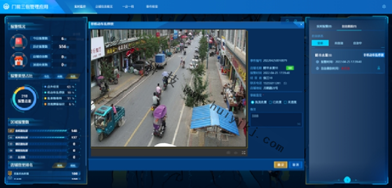This screenshot has width=392, height=188.
Task: Enter fullscreen using the video expand icon
Action: [244, 153]
